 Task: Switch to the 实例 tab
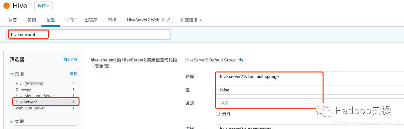32,20
